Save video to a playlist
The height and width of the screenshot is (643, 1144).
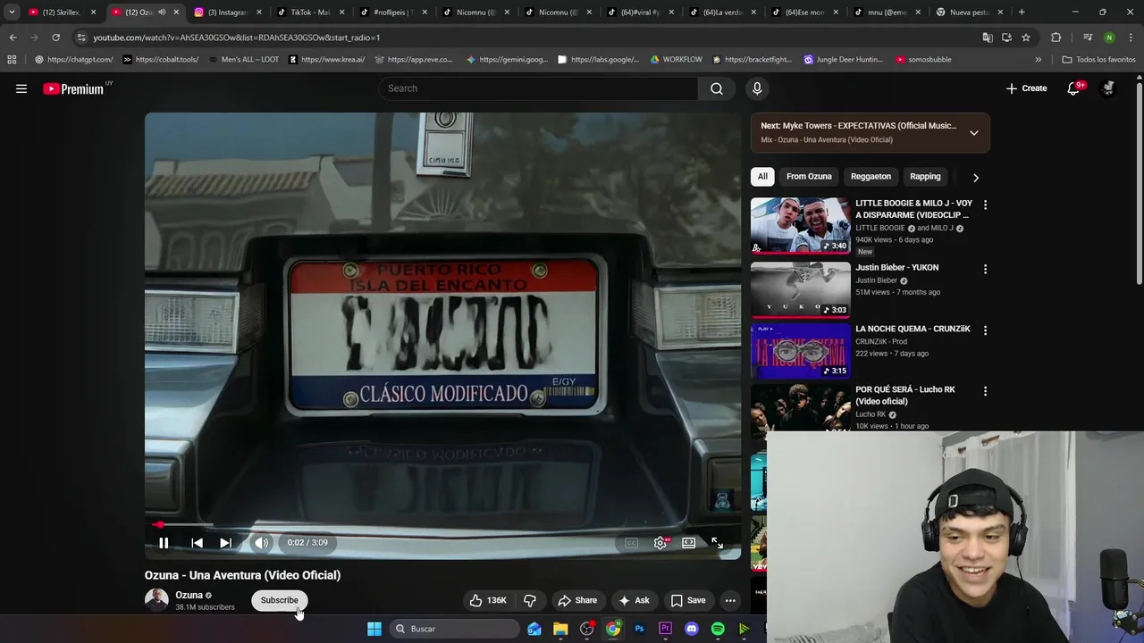click(688, 600)
